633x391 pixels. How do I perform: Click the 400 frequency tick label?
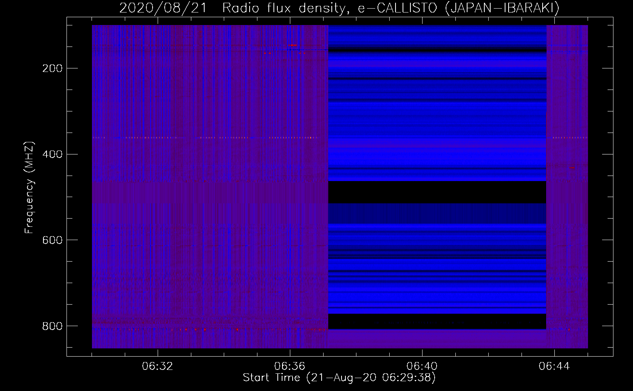pos(52,154)
